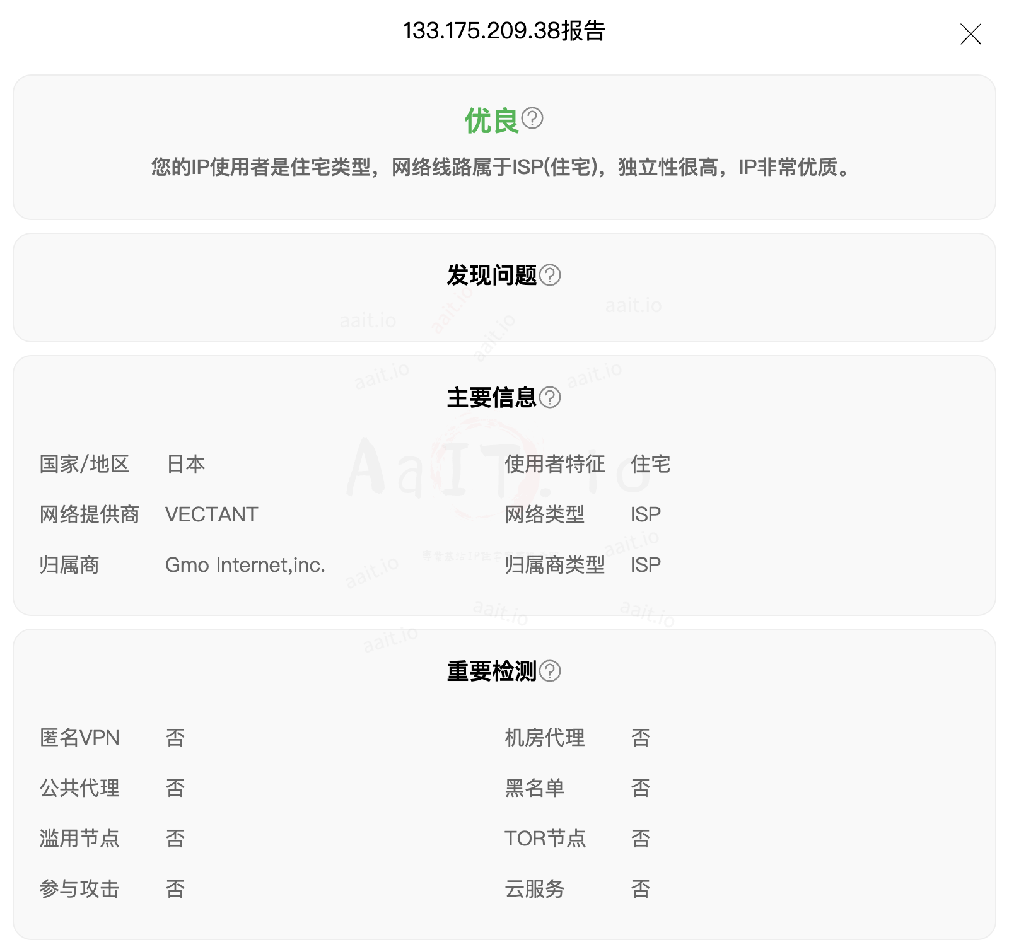Select the 否 value for 公共代理

[x=175, y=788]
